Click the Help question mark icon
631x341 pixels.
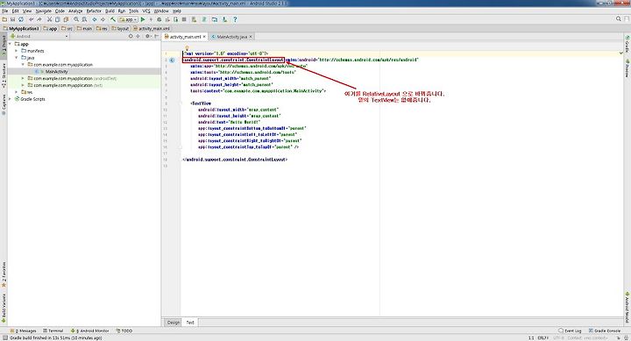235,19
